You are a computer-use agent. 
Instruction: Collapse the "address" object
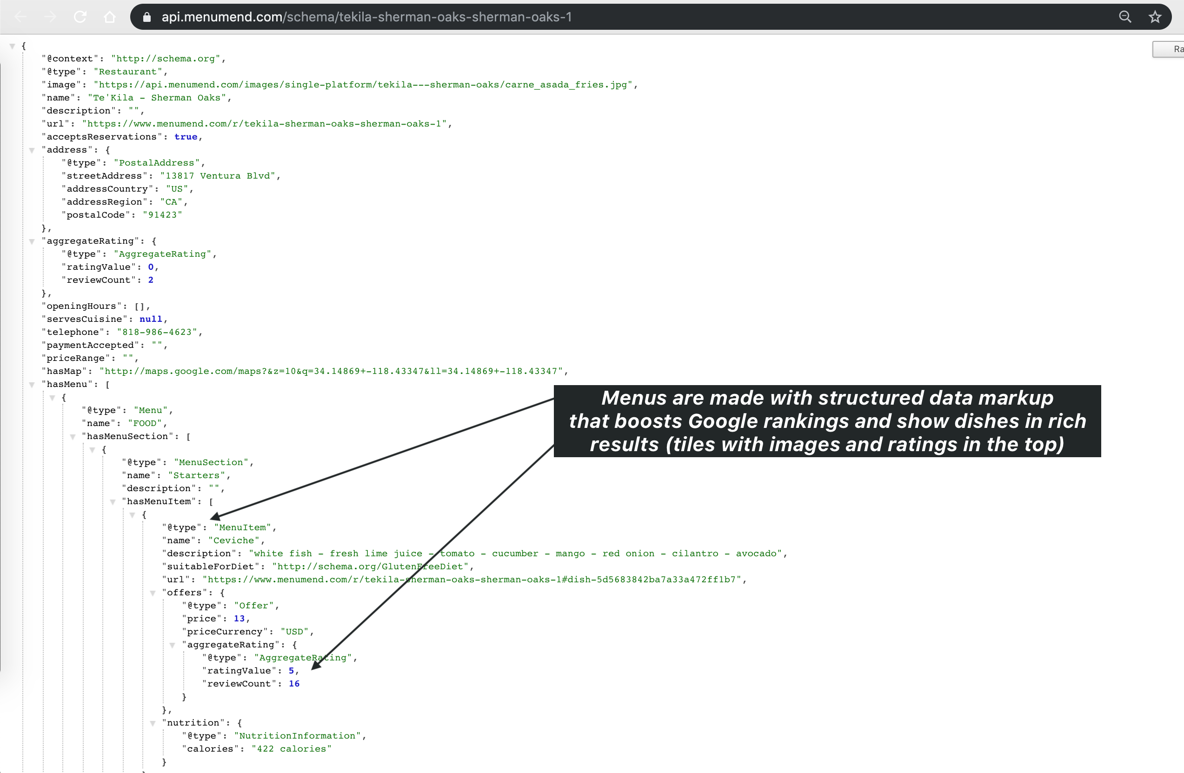pos(32,150)
